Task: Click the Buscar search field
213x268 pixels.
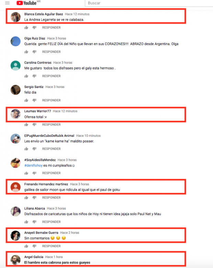Action: click(x=149, y=3)
